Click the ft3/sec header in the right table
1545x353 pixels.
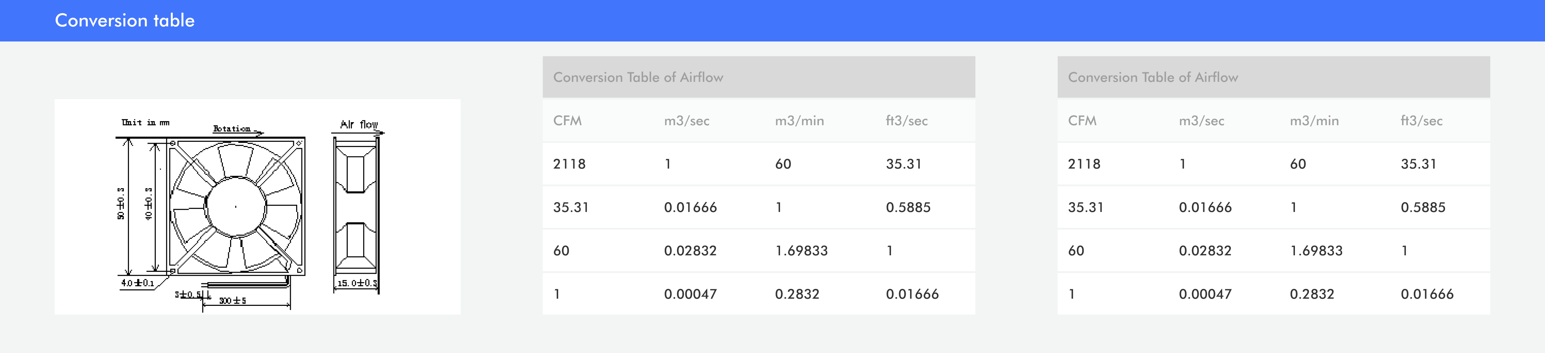[x=1421, y=120]
